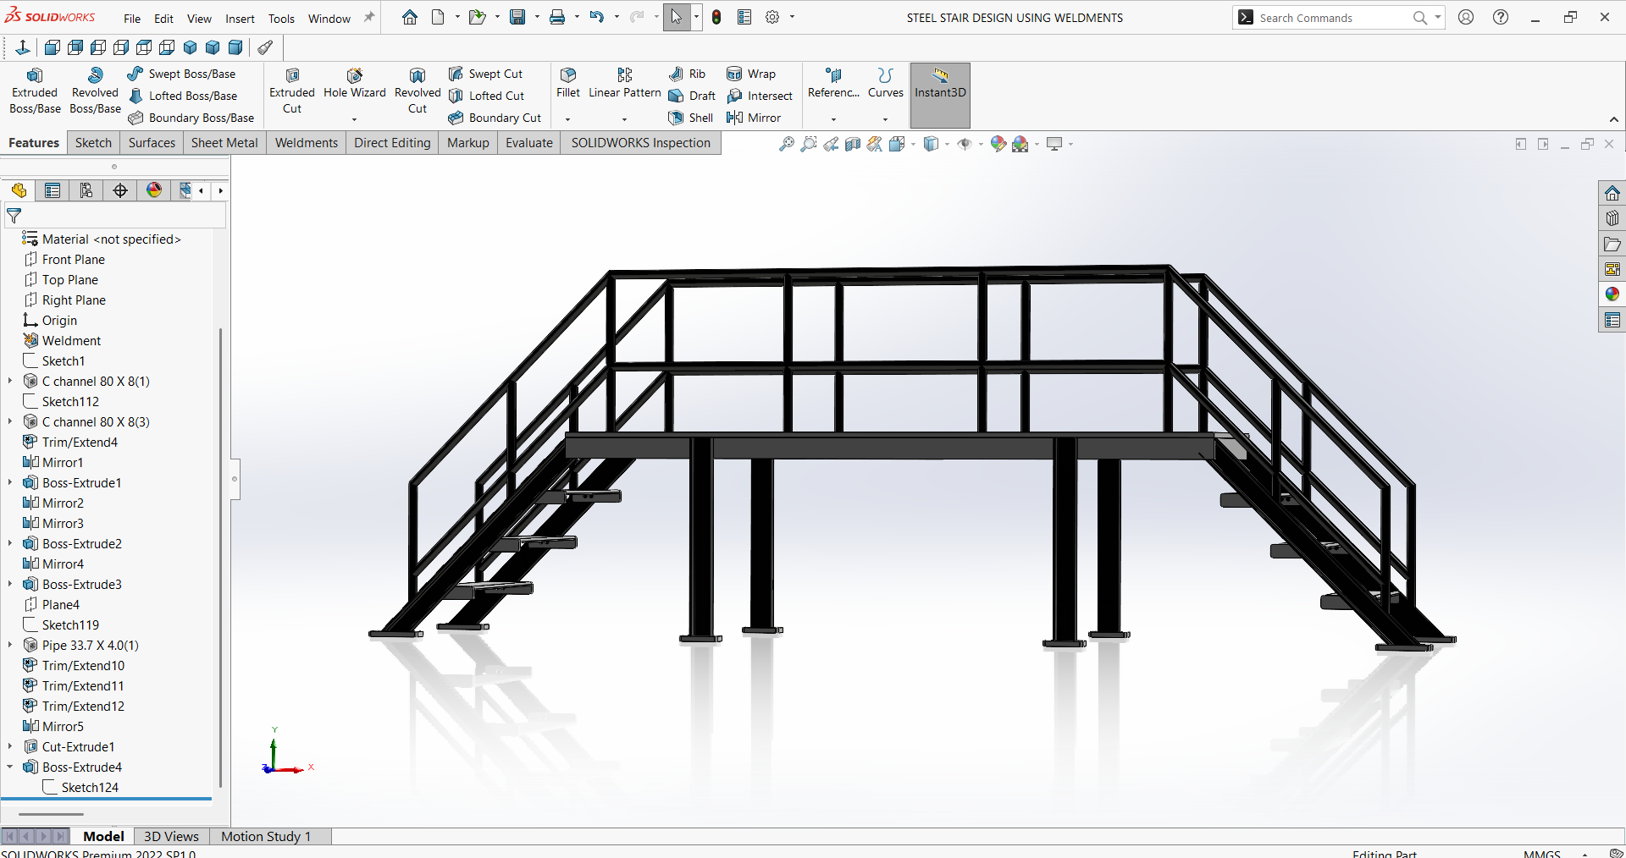Click the Zoom to Fit icon
1626x858 pixels.
tap(787, 144)
